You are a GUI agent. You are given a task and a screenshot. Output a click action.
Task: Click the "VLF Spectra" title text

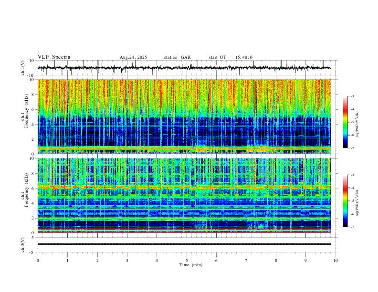click(54, 57)
